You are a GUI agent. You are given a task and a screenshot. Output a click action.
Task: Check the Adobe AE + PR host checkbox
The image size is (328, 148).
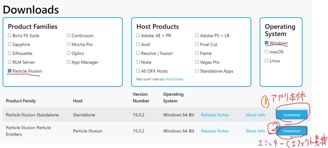coord(138,35)
